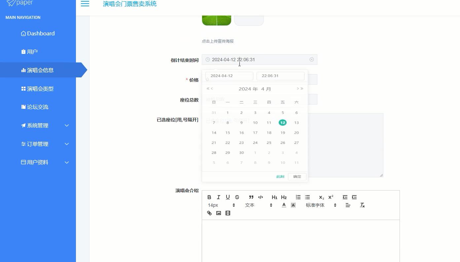Go to next year in calendar
This screenshot has height=262, width=460.
(x=302, y=89)
